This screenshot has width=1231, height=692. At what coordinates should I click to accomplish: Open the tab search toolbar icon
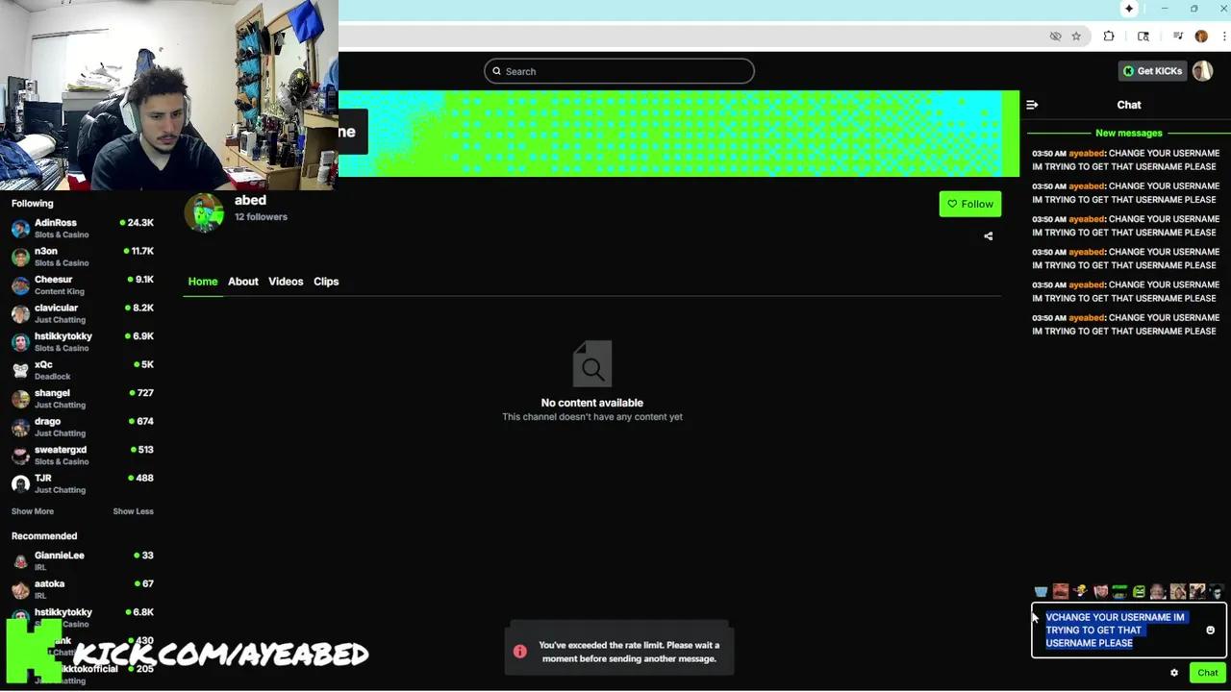(x=1143, y=37)
